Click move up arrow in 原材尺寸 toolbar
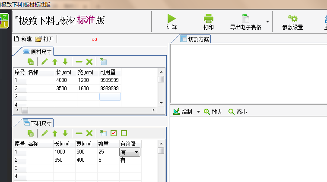This screenshot has width=327, height=182. point(55,62)
